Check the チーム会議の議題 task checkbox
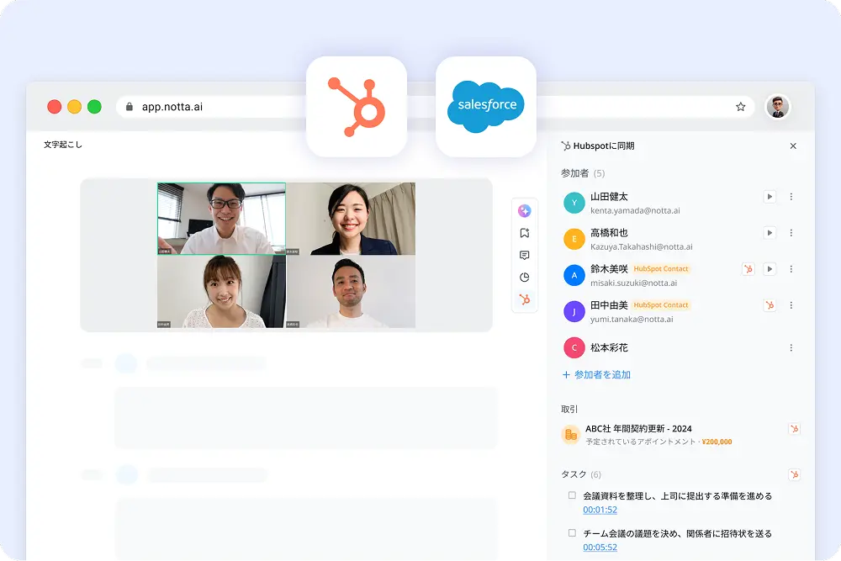841x561 pixels. pyautogui.click(x=572, y=533)
